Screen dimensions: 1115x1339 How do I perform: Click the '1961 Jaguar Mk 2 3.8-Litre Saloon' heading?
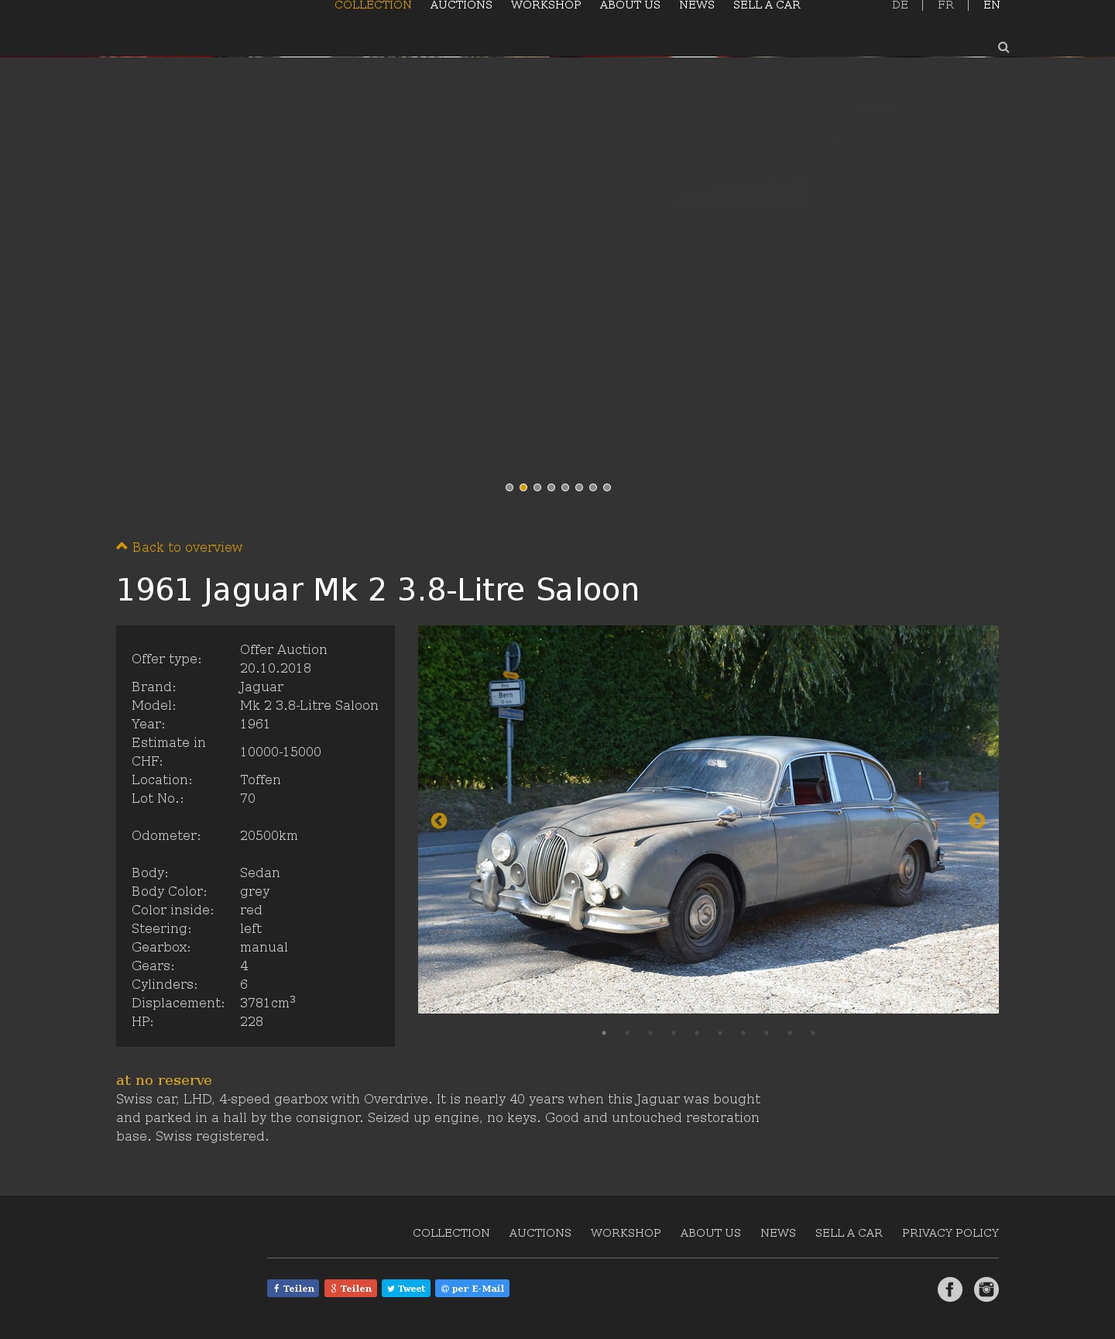point(378,590)
